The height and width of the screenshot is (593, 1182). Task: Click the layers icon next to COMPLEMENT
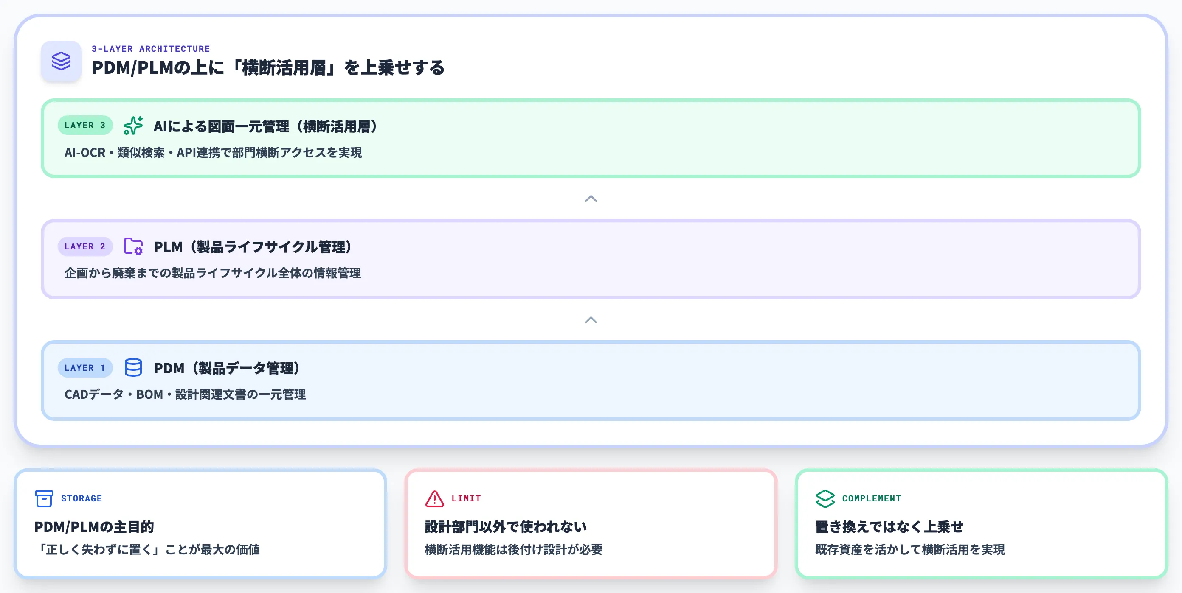pyautogui.click(x=825, y=498)
